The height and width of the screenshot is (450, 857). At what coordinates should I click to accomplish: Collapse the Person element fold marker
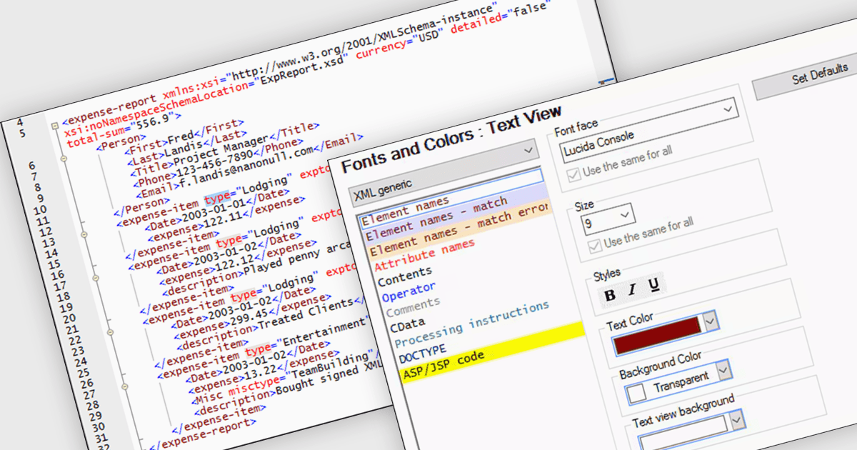63,160
